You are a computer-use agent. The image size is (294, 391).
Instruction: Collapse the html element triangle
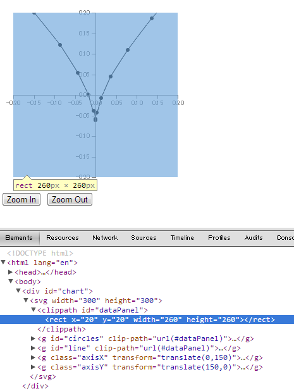coord(3,263)
